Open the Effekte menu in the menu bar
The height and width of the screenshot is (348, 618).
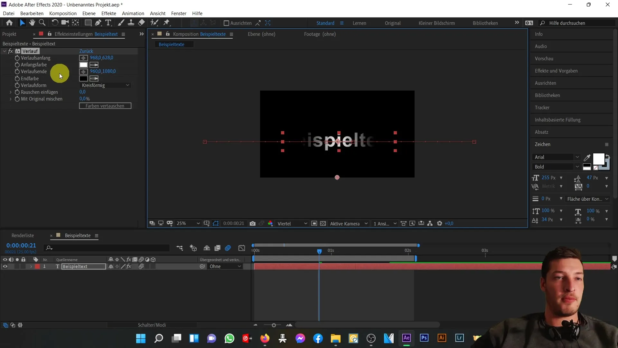click(109, 13)
